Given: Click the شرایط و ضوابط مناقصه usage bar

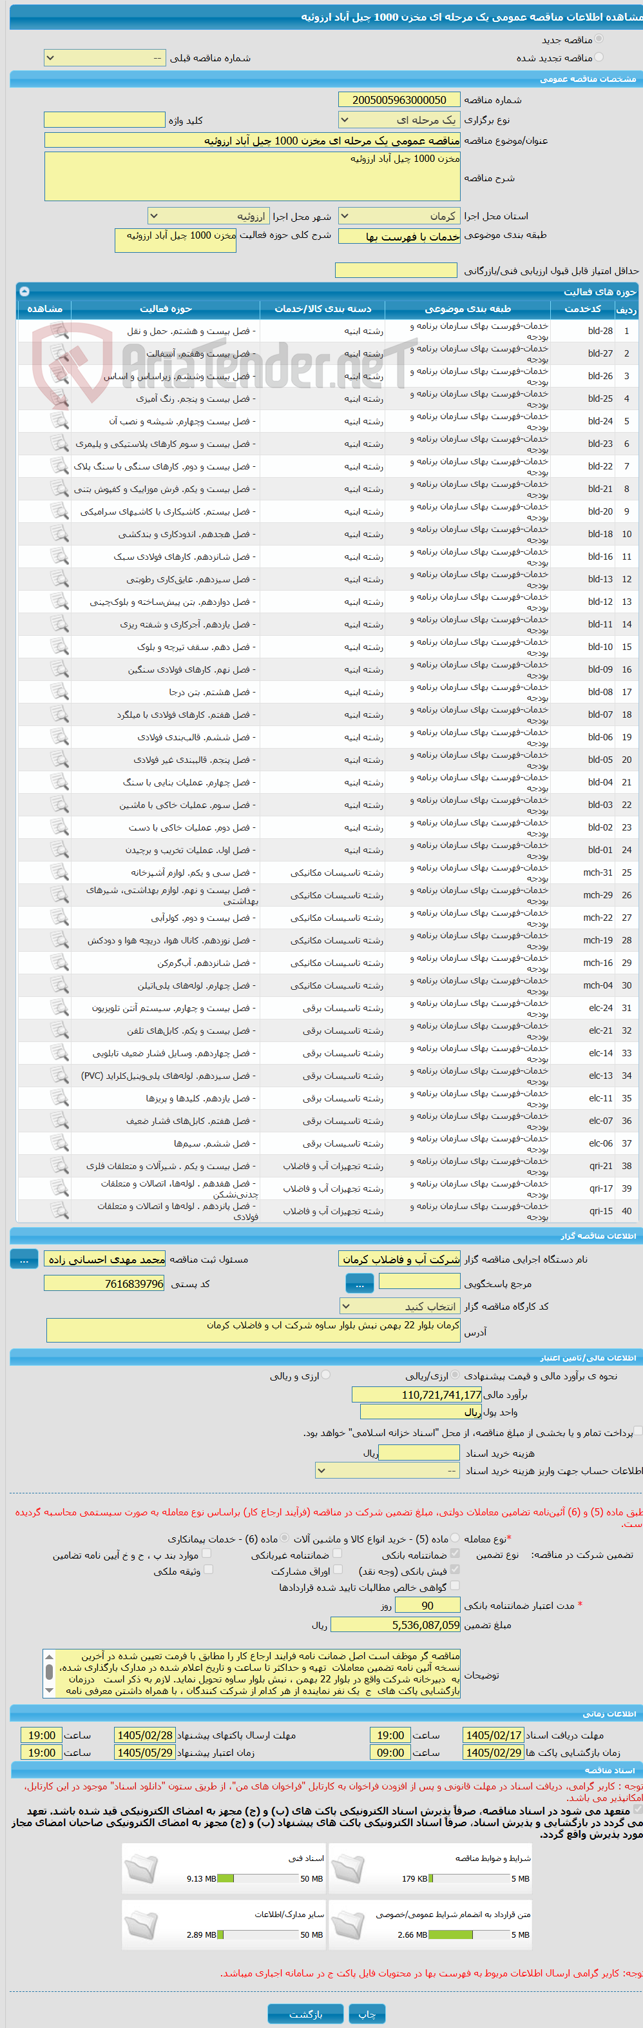Looking at the screenshot, I should (x=470, y=1878).
